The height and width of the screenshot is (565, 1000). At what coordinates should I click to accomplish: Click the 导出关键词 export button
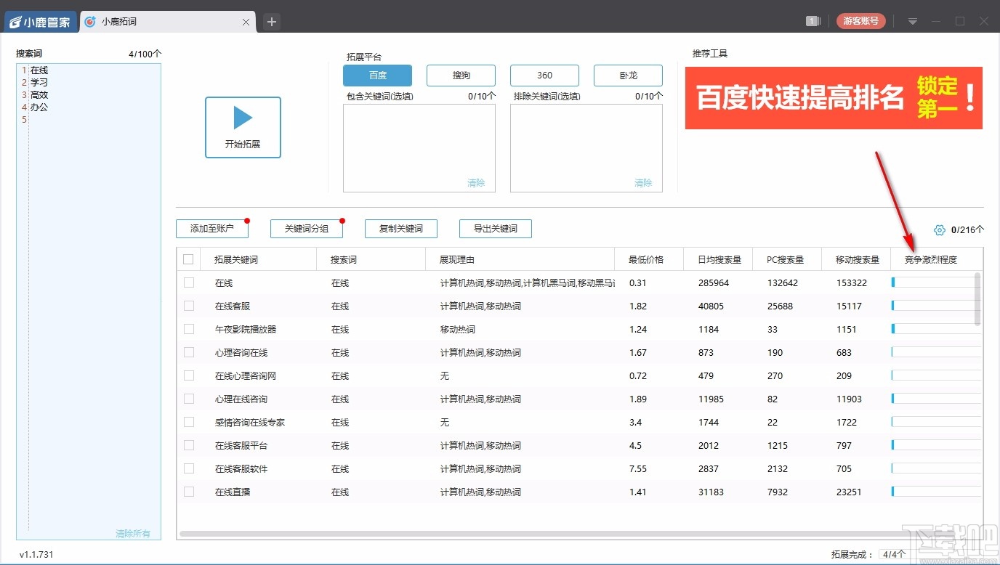tap(495, 229)
